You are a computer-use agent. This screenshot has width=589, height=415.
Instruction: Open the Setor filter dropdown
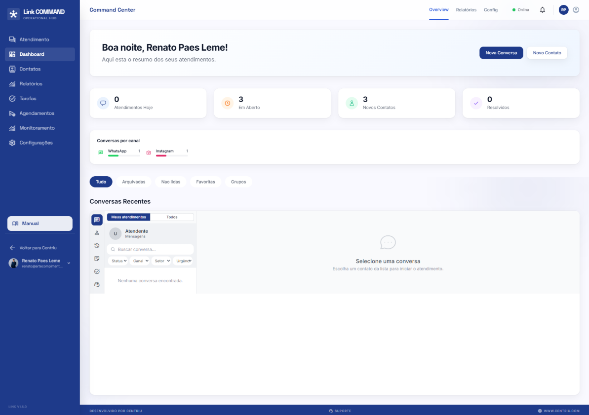tap(161, 261)
